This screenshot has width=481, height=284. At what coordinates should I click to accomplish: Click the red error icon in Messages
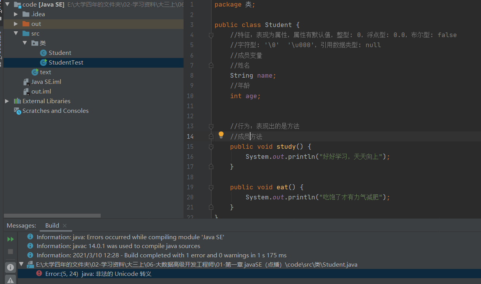pos(39,274)
